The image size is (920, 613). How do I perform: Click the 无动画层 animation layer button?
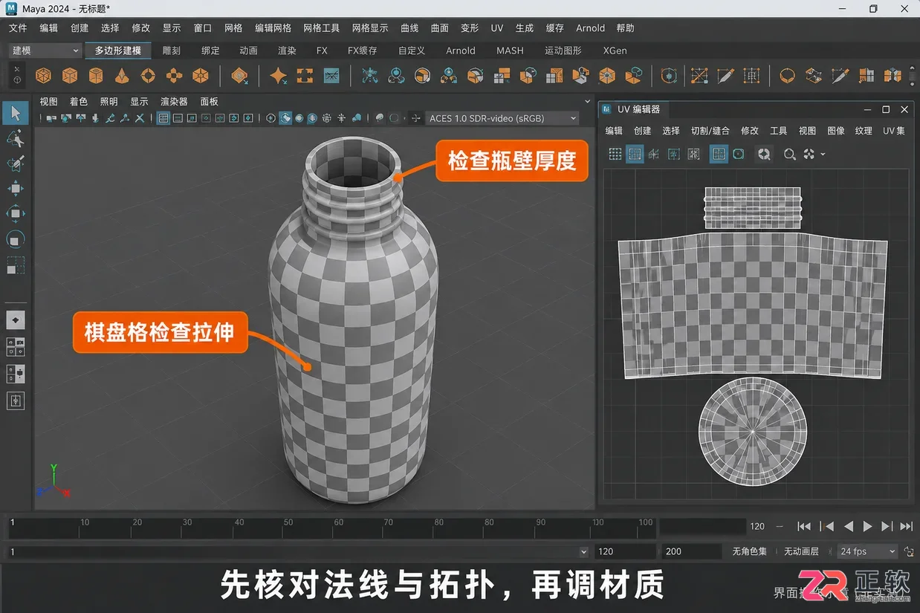[802, 551]
